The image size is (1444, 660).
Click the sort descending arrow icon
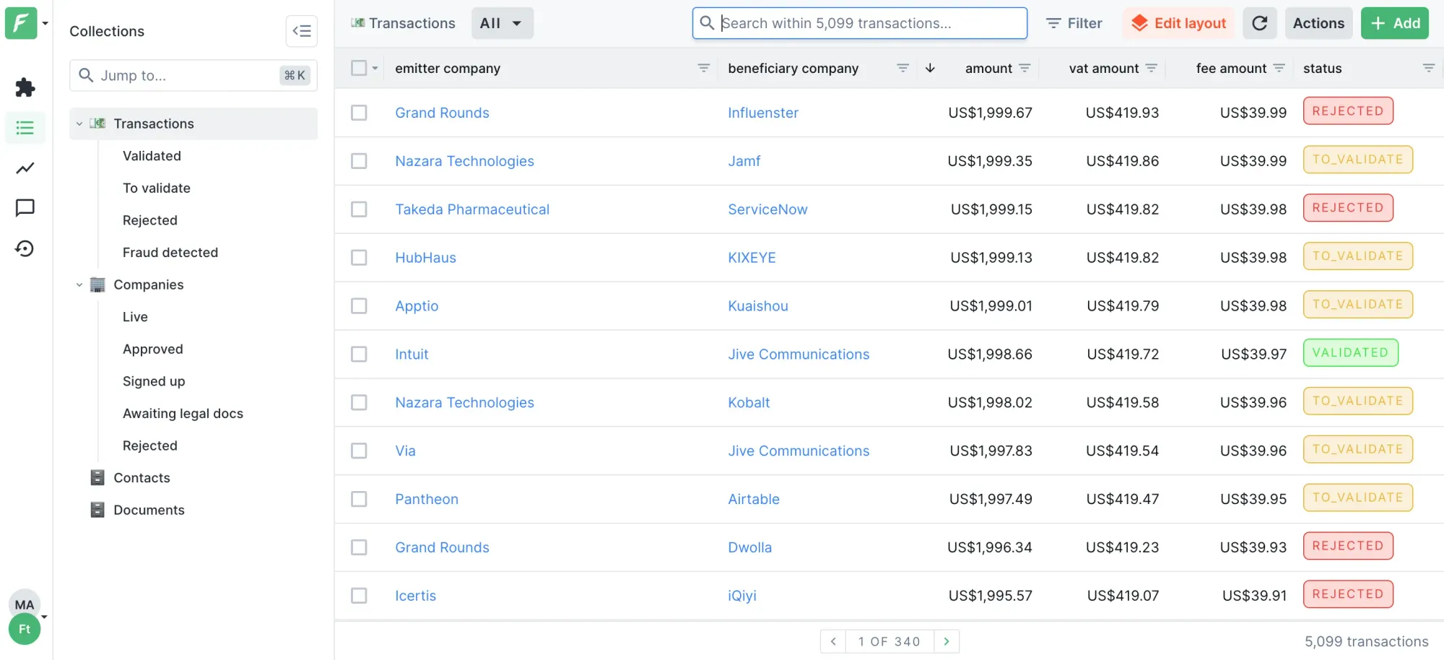930,68
